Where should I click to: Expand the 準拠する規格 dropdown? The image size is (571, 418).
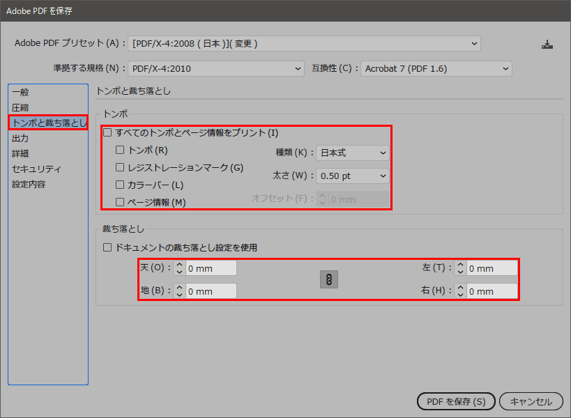pos(217,68)
